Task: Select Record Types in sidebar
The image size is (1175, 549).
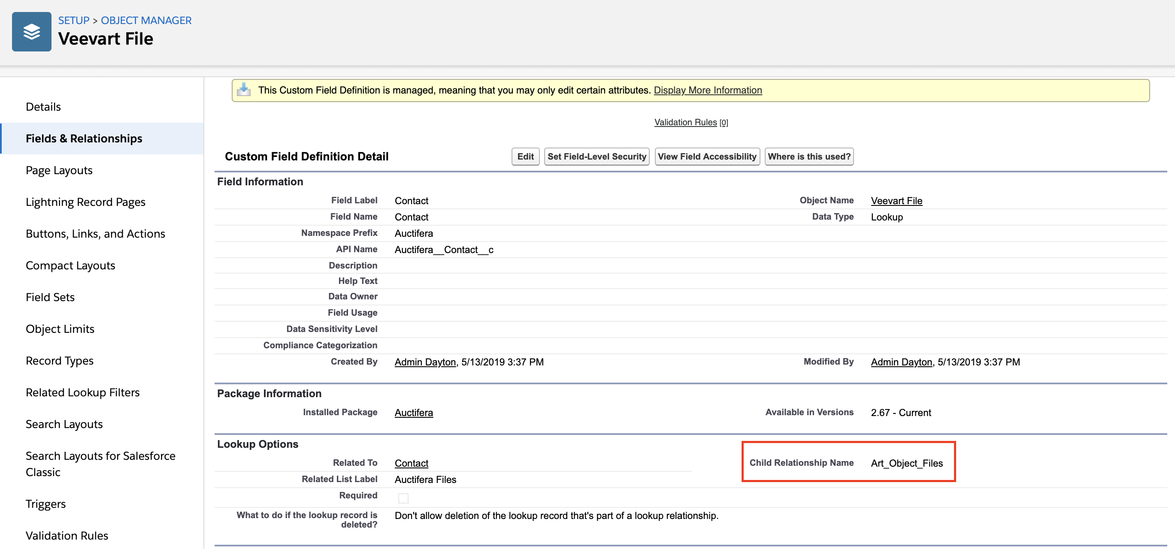Action: click(59, 360)
